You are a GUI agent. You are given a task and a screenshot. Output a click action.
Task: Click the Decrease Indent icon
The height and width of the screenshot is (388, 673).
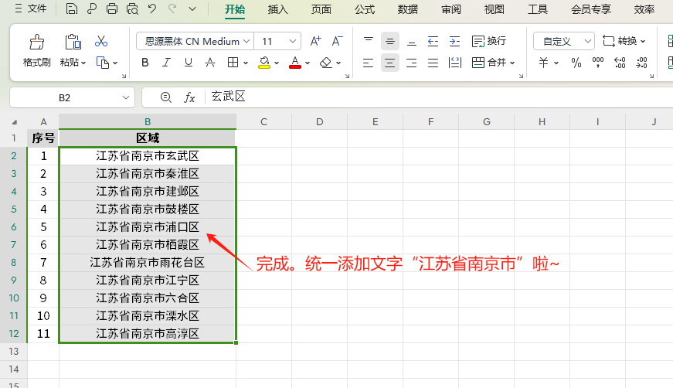[433, 41]
